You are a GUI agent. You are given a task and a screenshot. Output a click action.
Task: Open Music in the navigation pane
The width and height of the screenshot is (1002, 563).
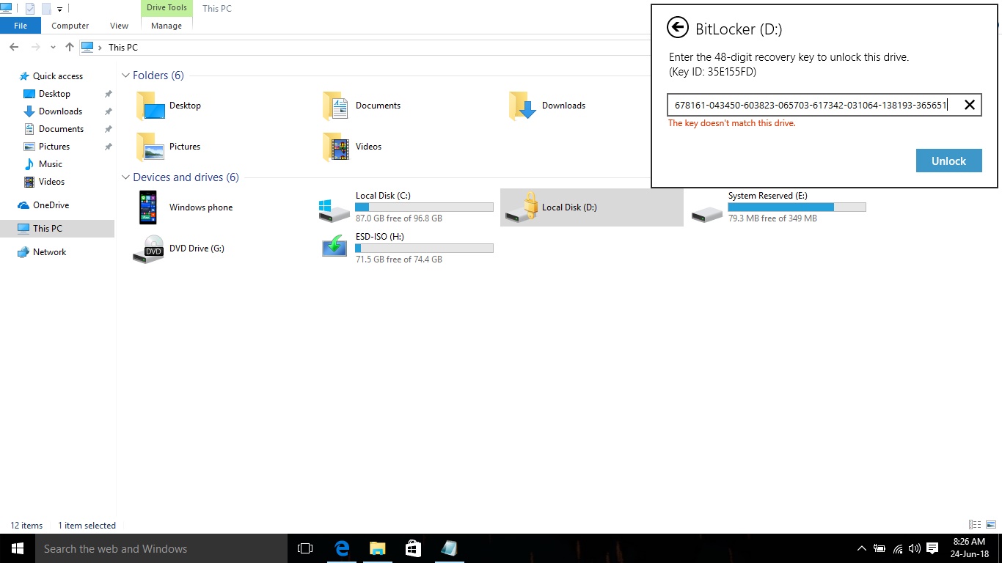[50, 163]
